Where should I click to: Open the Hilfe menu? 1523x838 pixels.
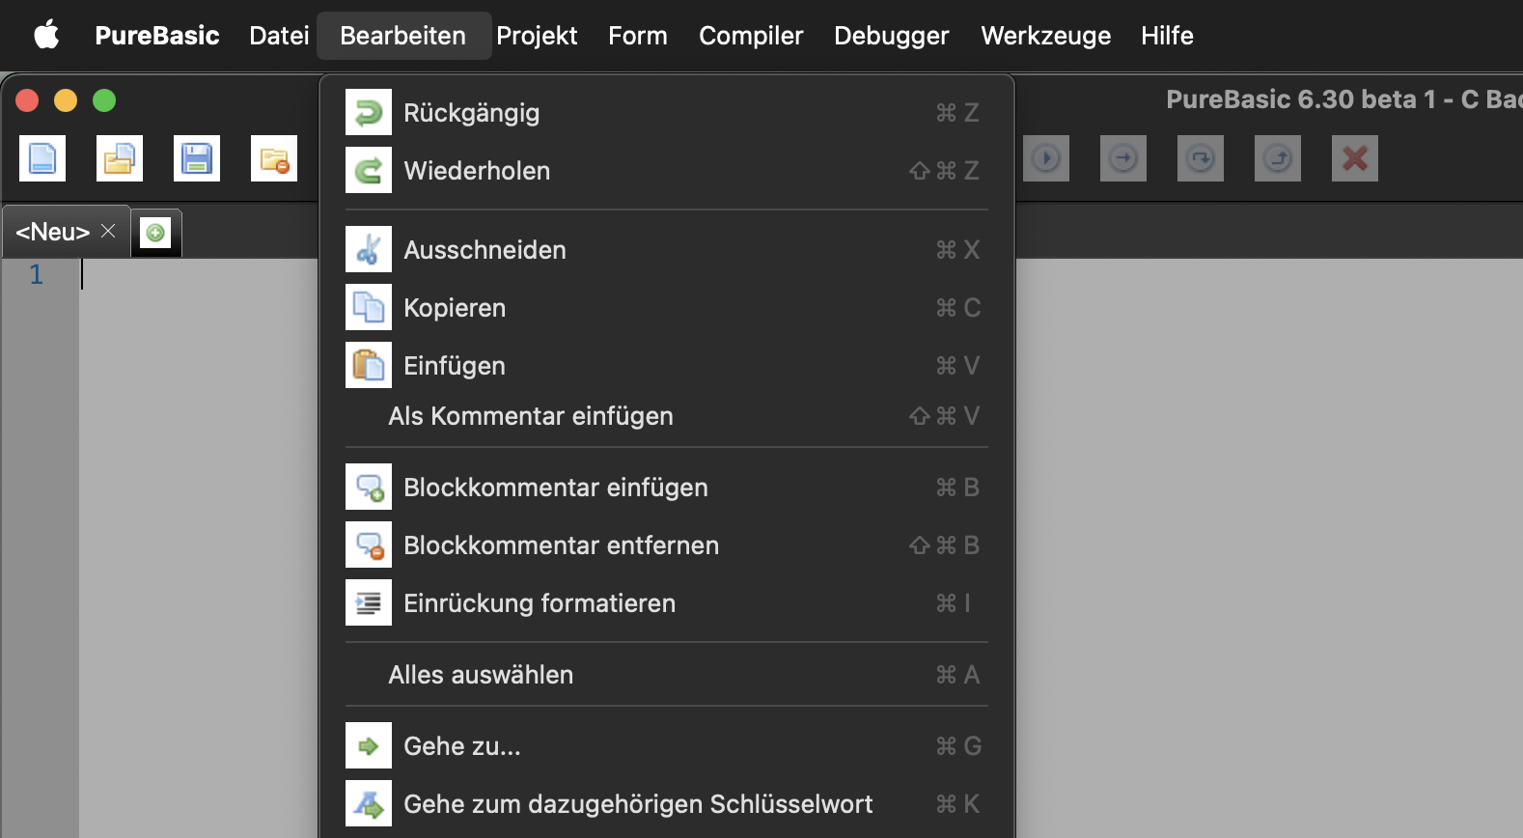click(x=1167, y=36)
